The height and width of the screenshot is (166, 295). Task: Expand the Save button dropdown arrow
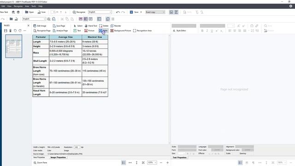coord(141,12)
